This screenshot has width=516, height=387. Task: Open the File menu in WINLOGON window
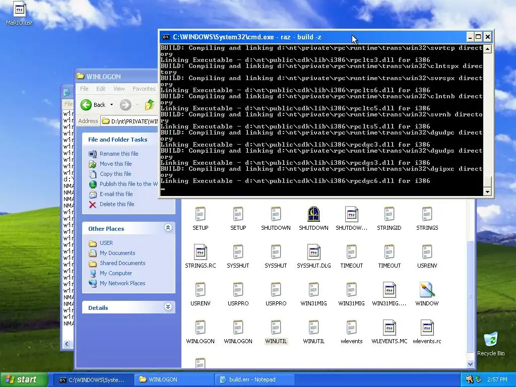(84, 89)
